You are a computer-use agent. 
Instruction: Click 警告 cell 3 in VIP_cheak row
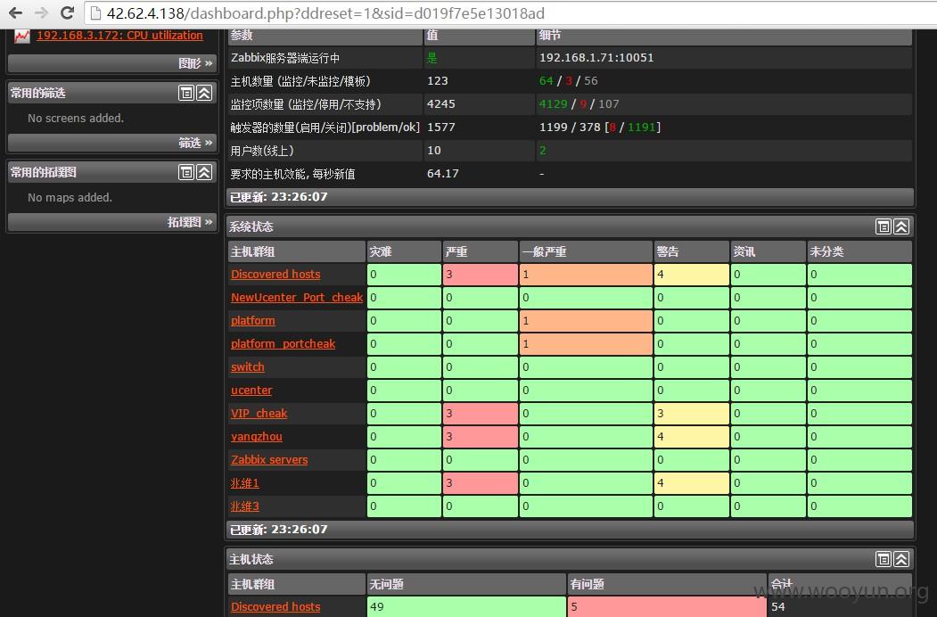tap(692, 414)
